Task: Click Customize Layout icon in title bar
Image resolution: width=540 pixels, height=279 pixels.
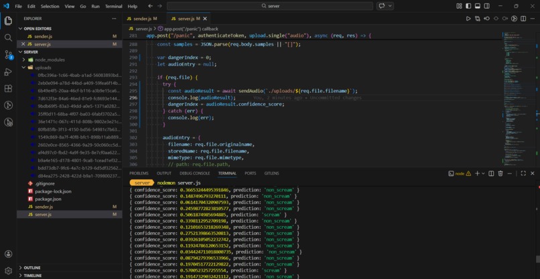Action: pos(459,6)
